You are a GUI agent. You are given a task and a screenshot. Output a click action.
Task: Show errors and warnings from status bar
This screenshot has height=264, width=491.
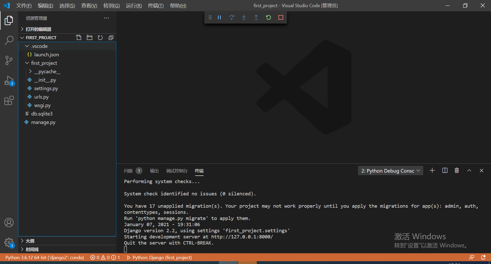pos(105,257)
